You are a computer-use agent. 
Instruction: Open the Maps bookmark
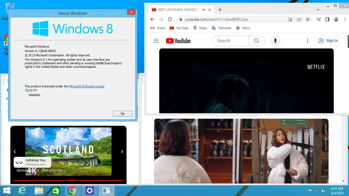click(x=200, y=28)
